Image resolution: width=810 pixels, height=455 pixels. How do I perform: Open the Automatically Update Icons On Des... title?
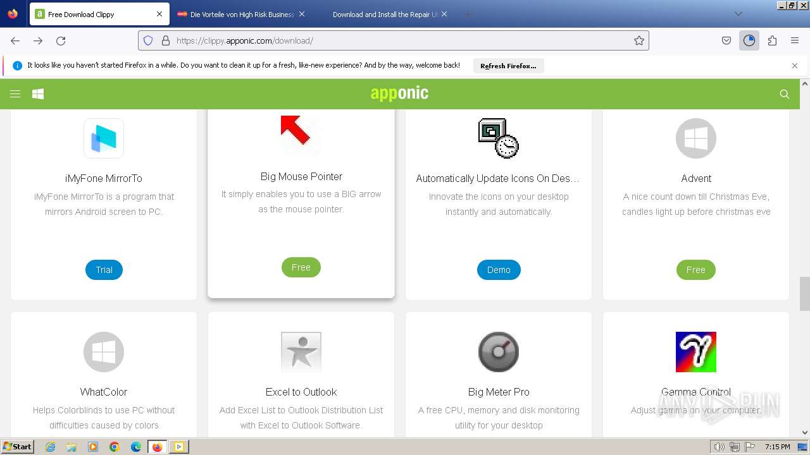[x=497, y=179]
